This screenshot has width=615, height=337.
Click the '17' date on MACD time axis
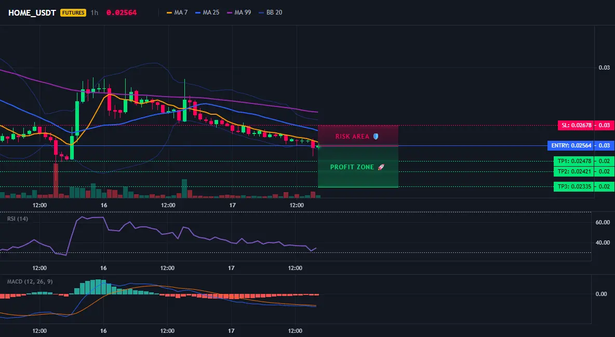(x=232, y=331)
